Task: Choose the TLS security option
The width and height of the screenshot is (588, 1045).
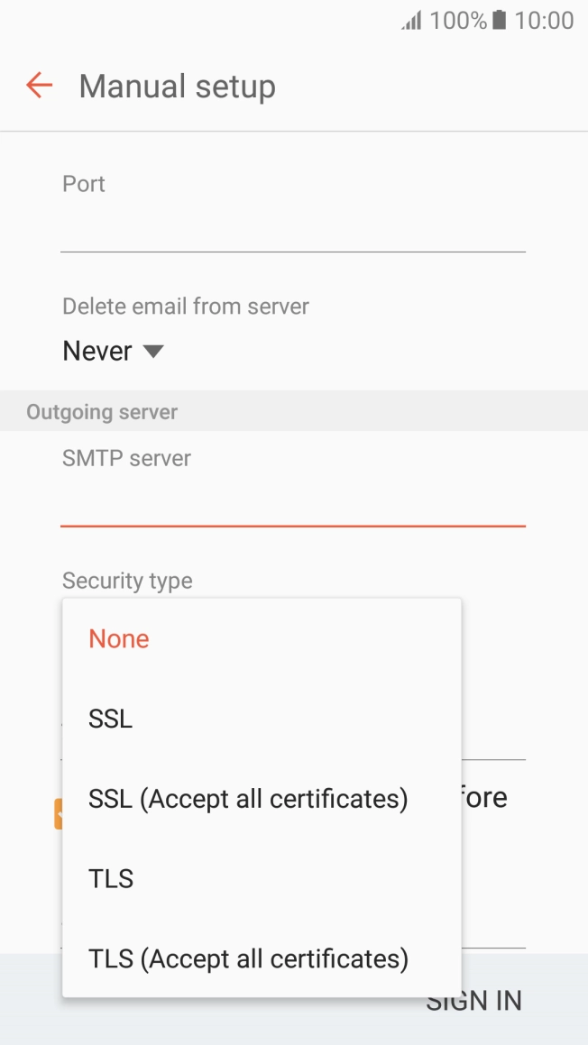Action: [x=111, y=878]
